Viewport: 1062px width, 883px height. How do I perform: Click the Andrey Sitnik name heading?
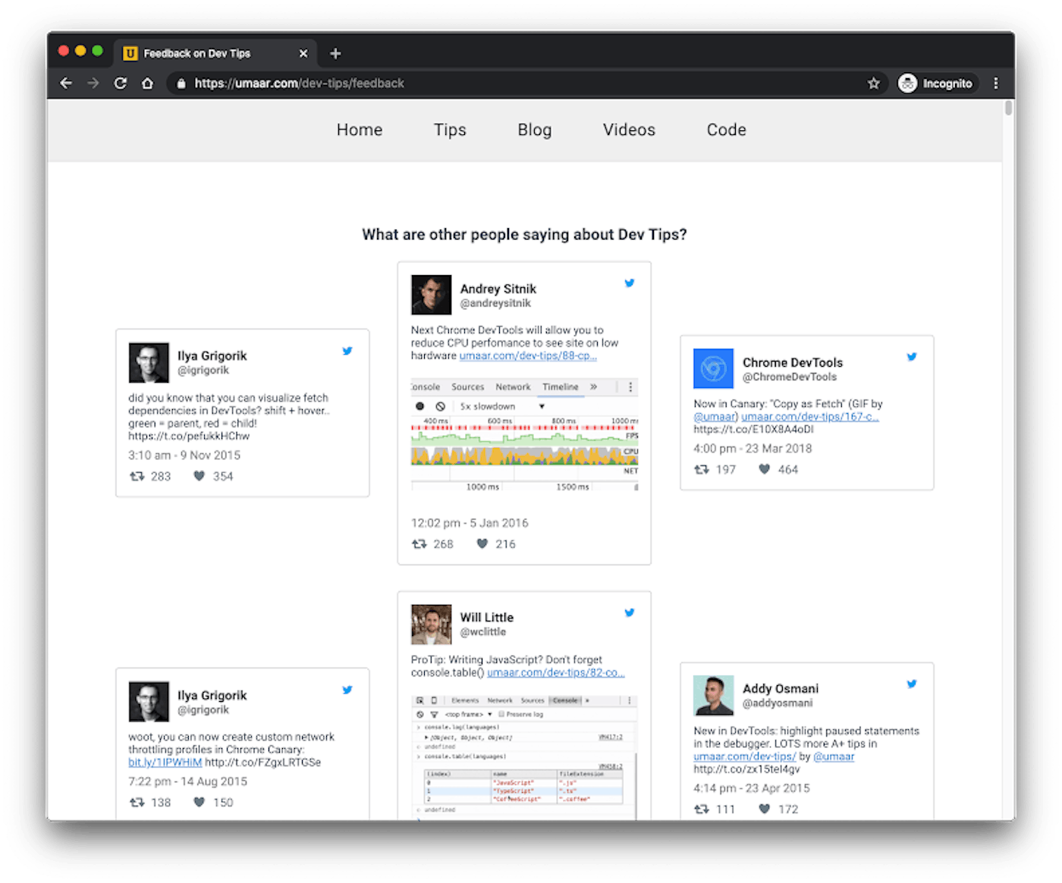point(498,289)
